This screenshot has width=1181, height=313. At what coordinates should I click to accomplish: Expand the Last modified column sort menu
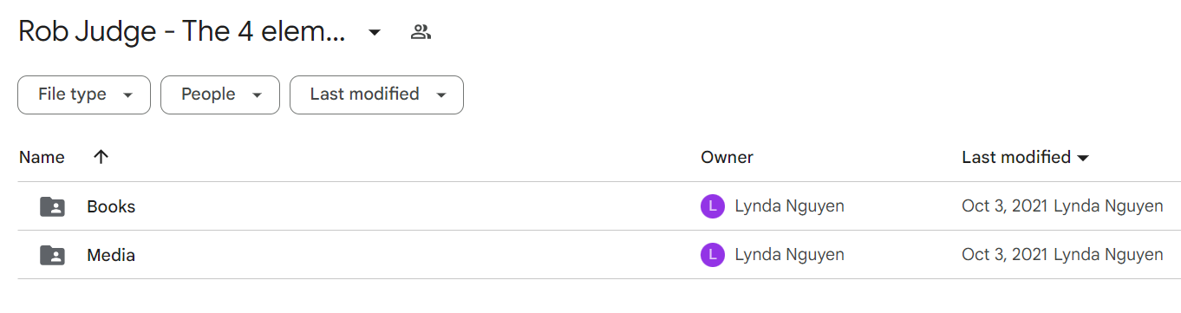[1082, 158]
